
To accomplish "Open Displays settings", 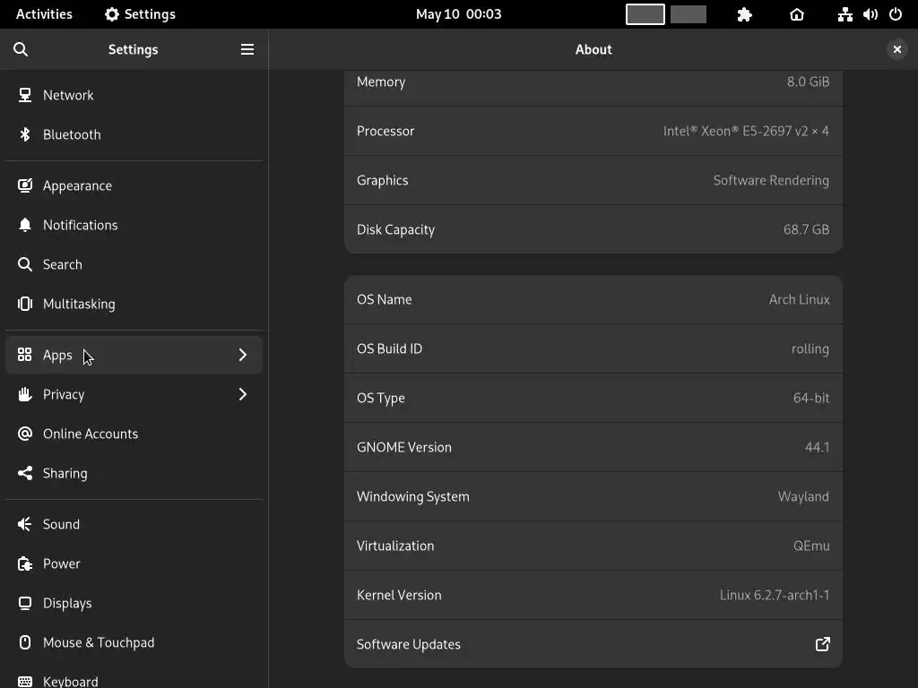I will [134, 603].
